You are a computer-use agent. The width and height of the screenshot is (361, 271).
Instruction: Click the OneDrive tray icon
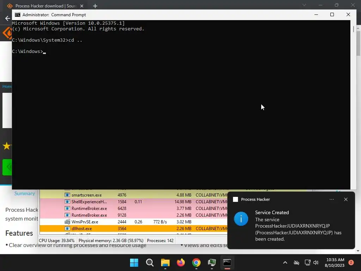[296, 263]
